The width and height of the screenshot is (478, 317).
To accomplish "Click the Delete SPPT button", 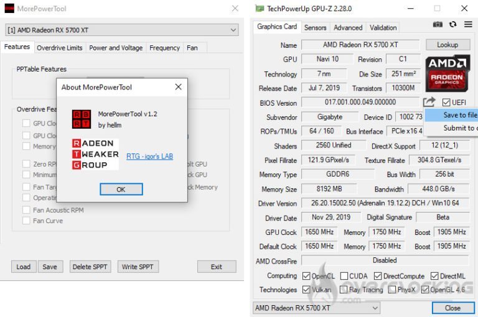I will (x=90, y=267).
